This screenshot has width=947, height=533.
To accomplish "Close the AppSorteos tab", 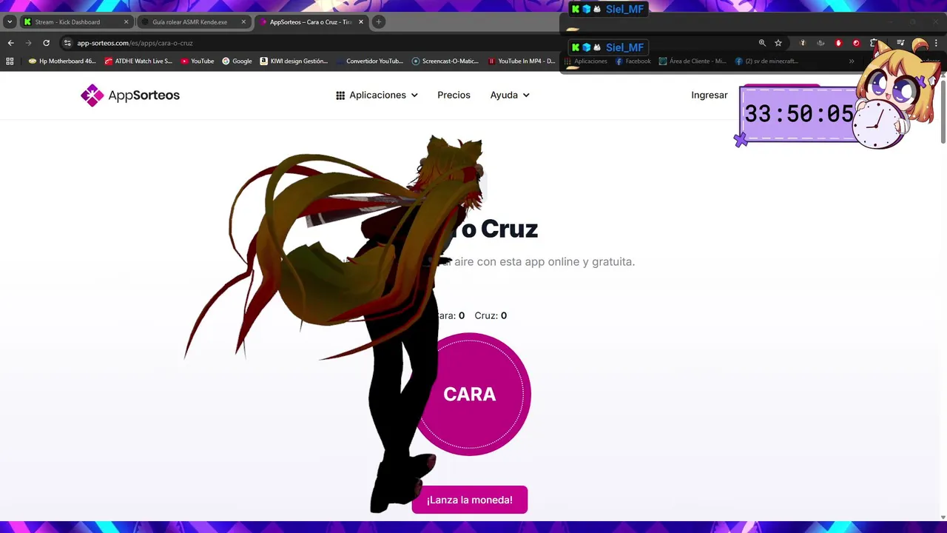I will click(x=361, y=22).
